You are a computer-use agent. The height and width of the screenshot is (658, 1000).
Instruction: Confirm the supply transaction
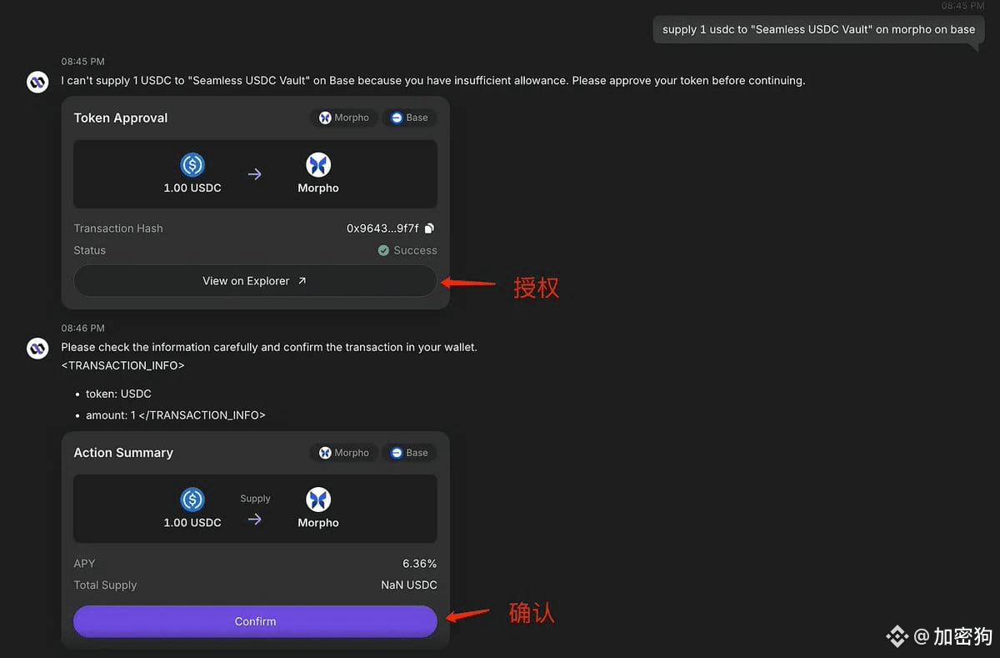coord(255,621)
